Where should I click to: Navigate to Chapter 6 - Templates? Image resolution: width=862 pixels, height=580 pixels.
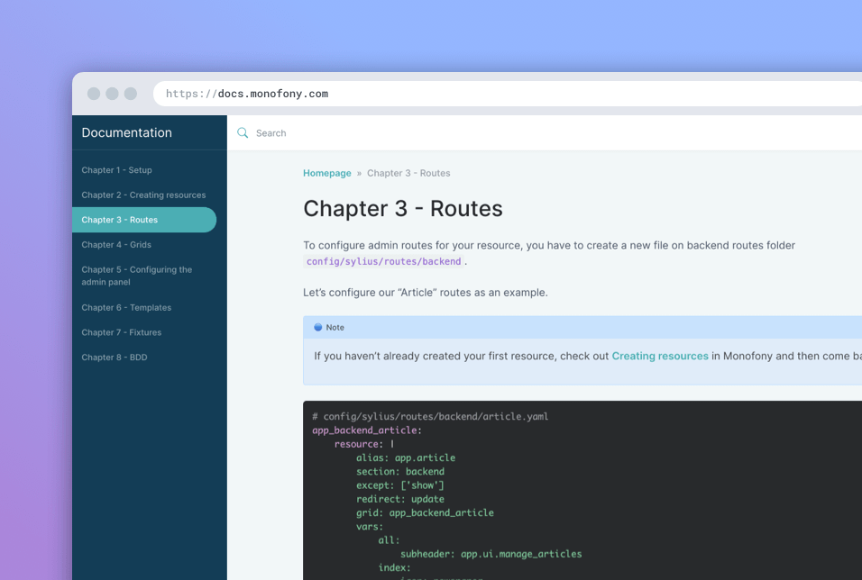click(x=126, y=308)
